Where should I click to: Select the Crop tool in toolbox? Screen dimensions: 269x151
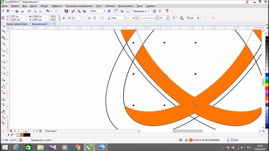pyautogui.click(x=3, y=38)
